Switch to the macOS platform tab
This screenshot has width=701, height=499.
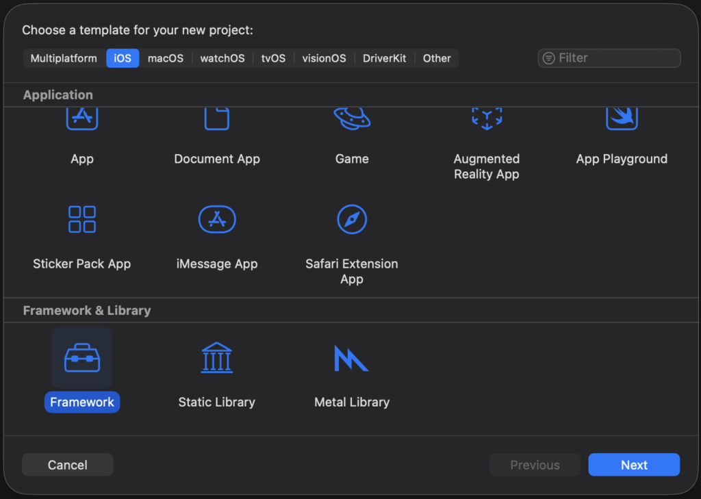(x=166, y=58)
